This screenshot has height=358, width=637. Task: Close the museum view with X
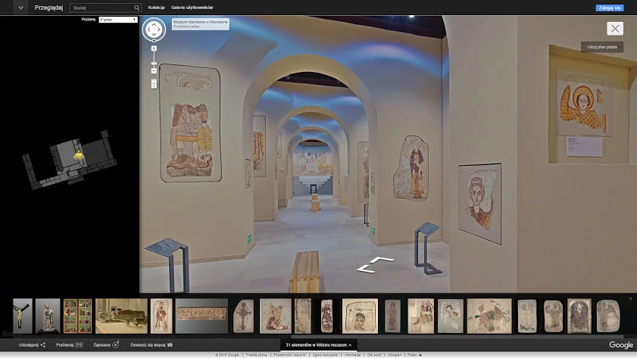point(615,29)
